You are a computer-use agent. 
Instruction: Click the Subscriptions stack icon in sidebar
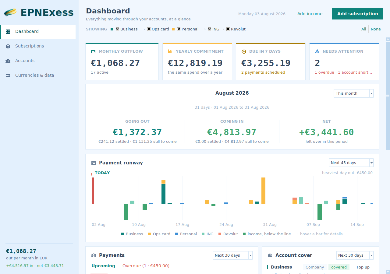(8, 46)
